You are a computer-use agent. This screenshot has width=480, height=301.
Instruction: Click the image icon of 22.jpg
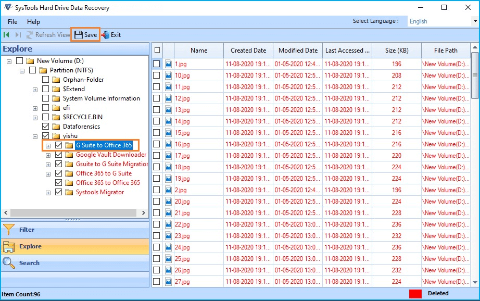168,224
